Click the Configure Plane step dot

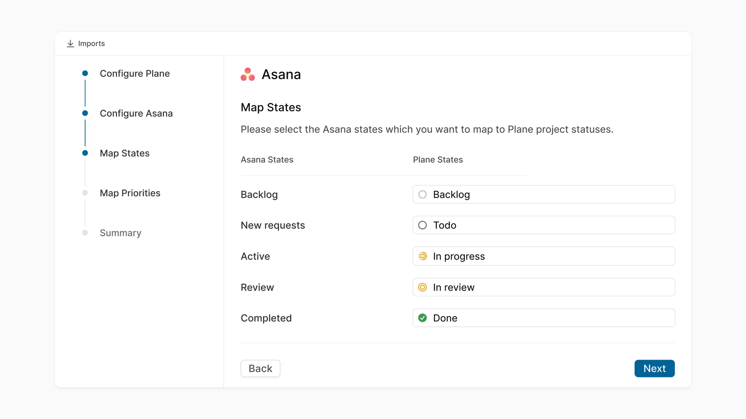tap(85, 73)
